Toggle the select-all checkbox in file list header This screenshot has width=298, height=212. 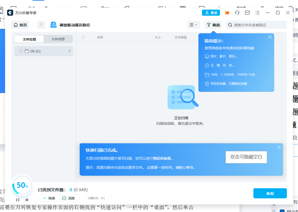coord(83,37)
